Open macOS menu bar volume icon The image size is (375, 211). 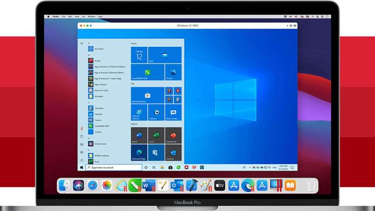pos(291,16)
